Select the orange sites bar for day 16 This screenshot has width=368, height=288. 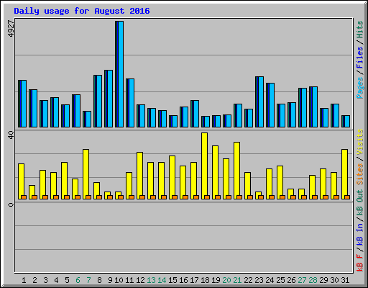tap(185, 197)
